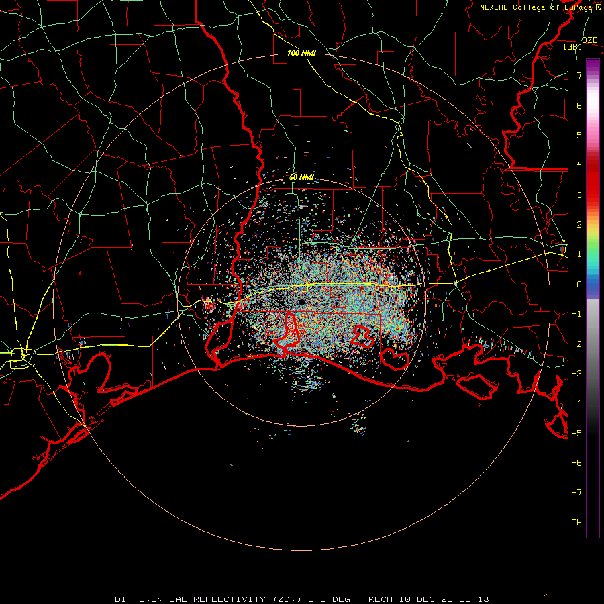Select the positive 7 tick on the scale
The height and width of the screenshot is (604, 604).
[579, 75]
